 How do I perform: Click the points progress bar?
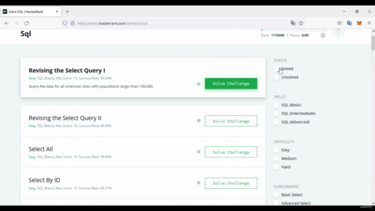tap(294, 30)
